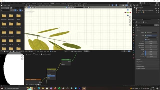This screenshot has width=160, height=90.
Task: Open blend type dropdown on Multiply node
Action: point(51,73)
